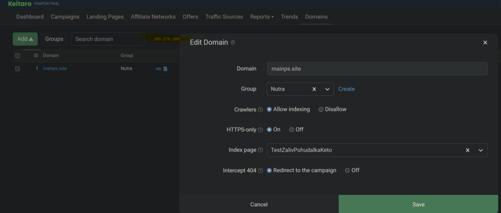The height and width of the screenshot is (213, 501).
Task: Turn HTTPS-only On
Action: [269, 129]
